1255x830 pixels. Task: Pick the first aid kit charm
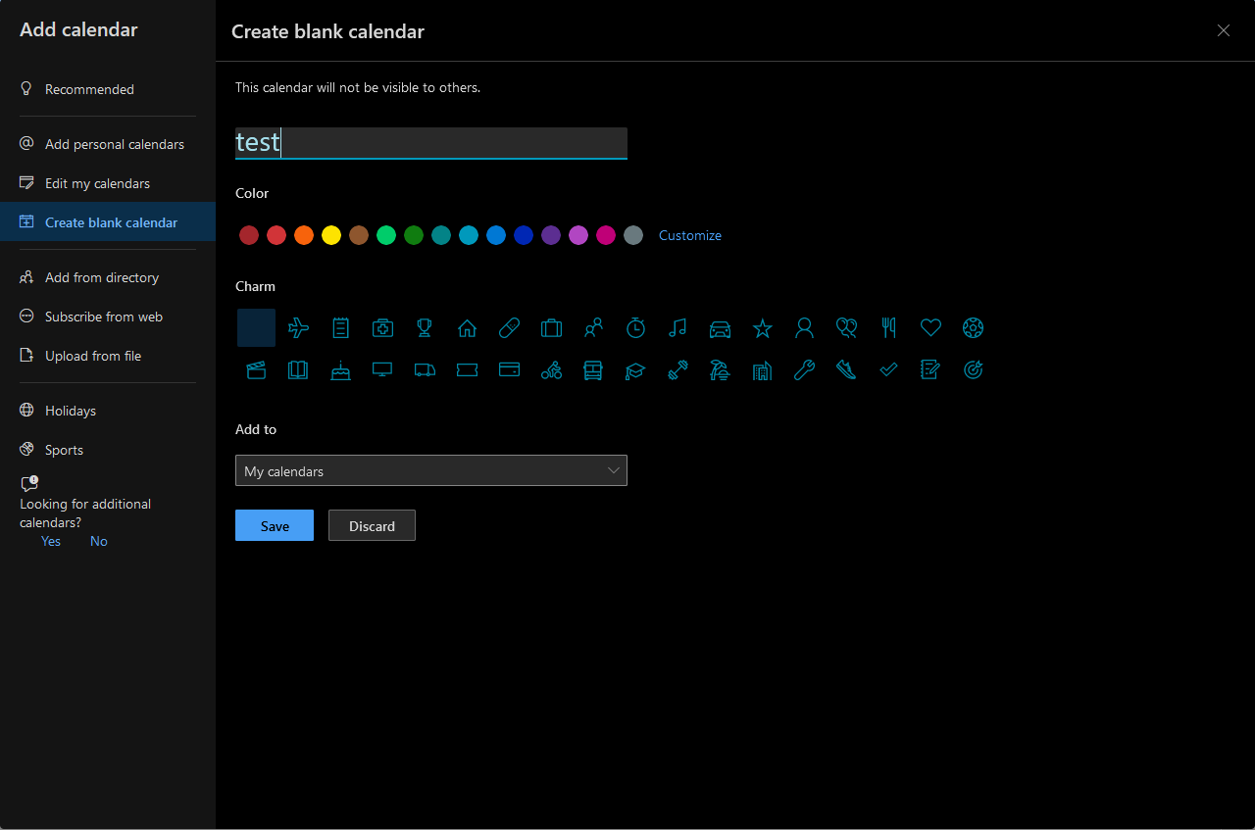(x=382, y=328)
